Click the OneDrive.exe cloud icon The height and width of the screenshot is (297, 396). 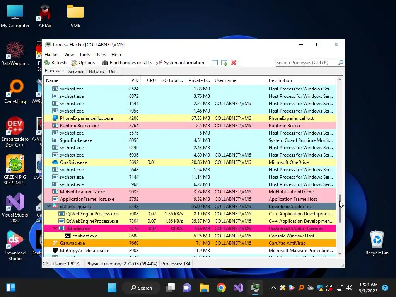click(x=55, y=162)
